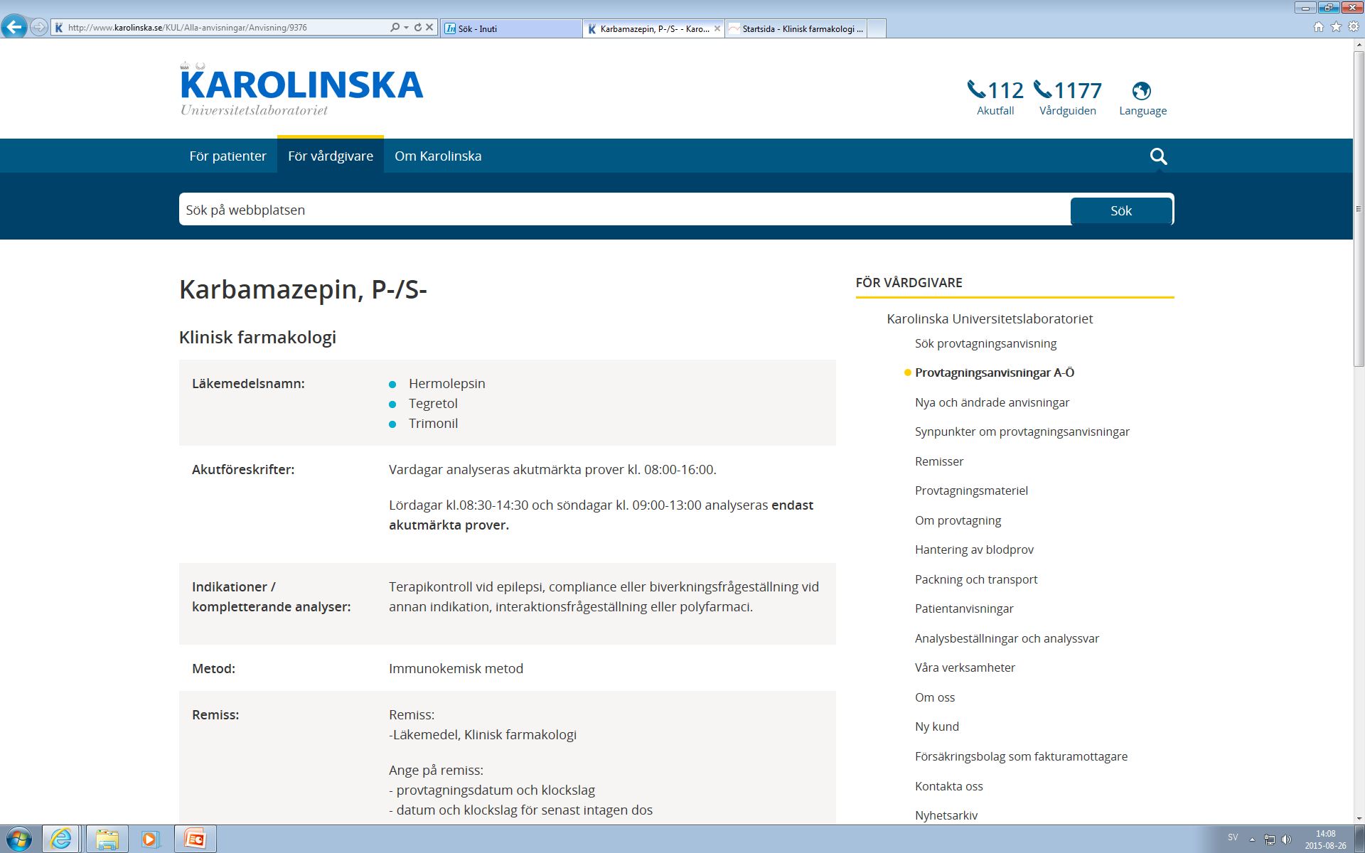Open Packning och transport link
The width and height of the screenshot is (1365, 853).
click(x=976, y=579)
